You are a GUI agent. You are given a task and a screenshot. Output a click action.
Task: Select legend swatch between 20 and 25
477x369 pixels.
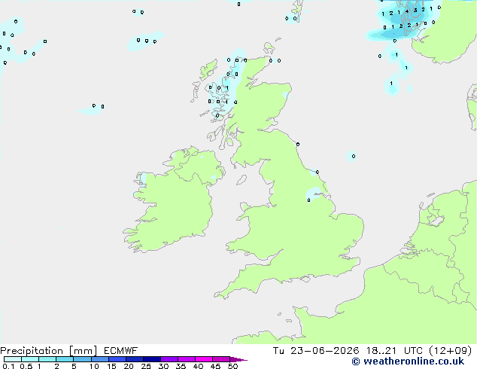(x=135, y=359)
